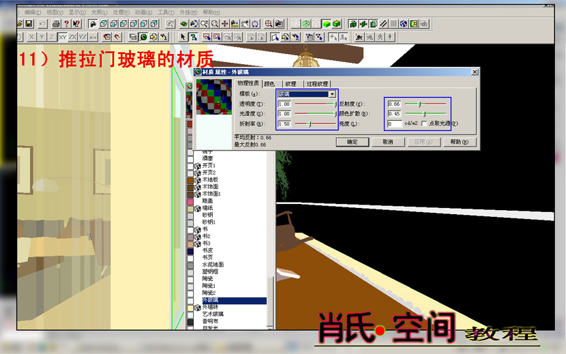Select 书皮 in the materials list
Viewport: 566px width, 354px height.
pyautogui.click(x=207, y=250)
